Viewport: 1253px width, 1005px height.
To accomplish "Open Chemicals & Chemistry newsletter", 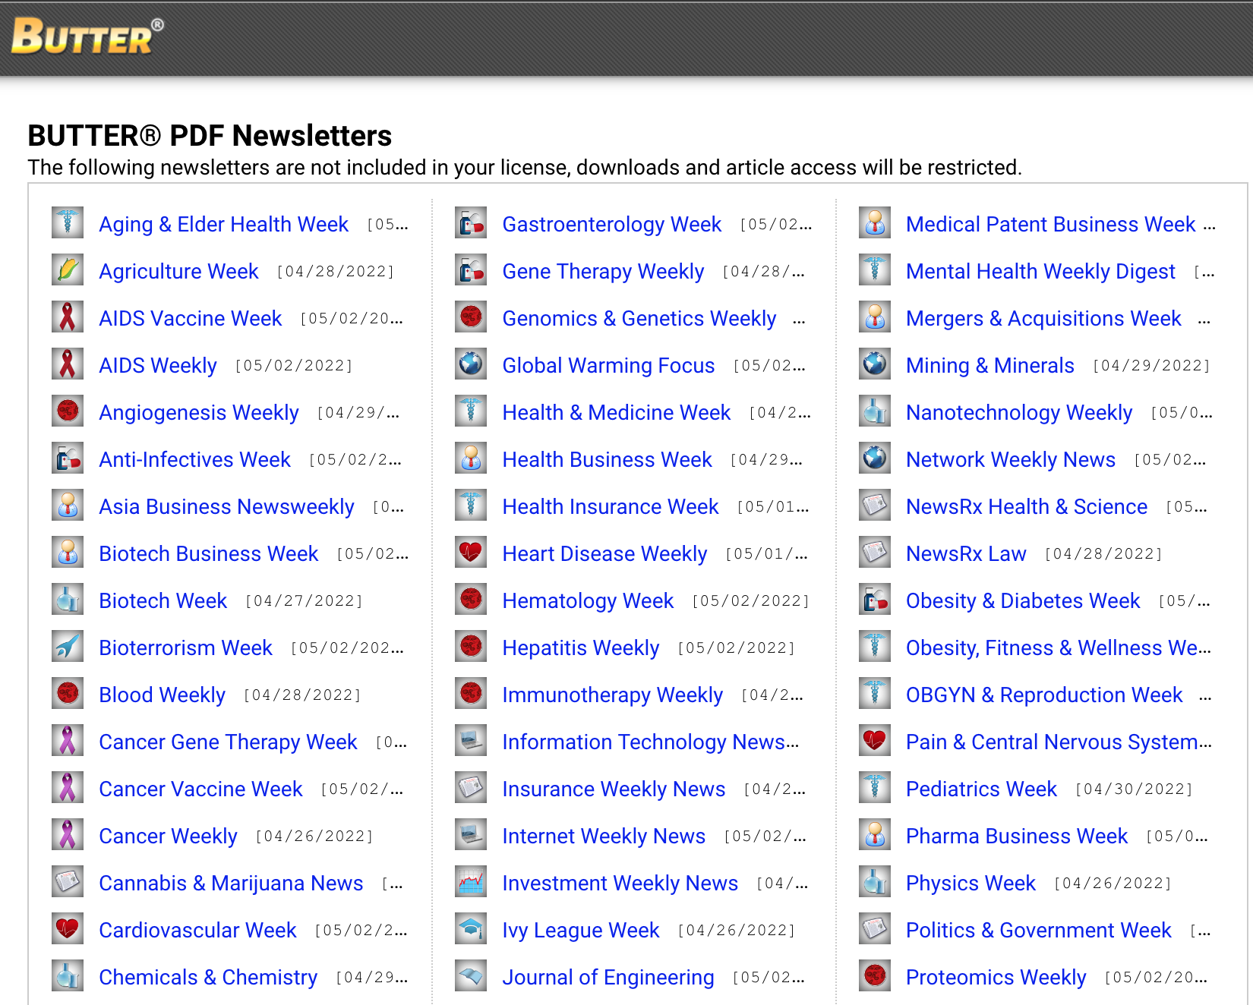I will coord(208,978).
